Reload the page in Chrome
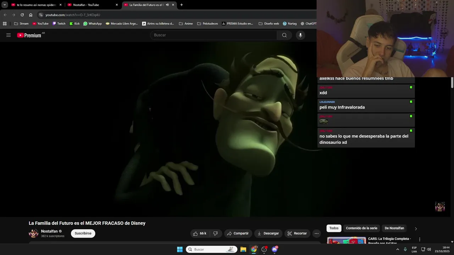 (x=22, y=15)
